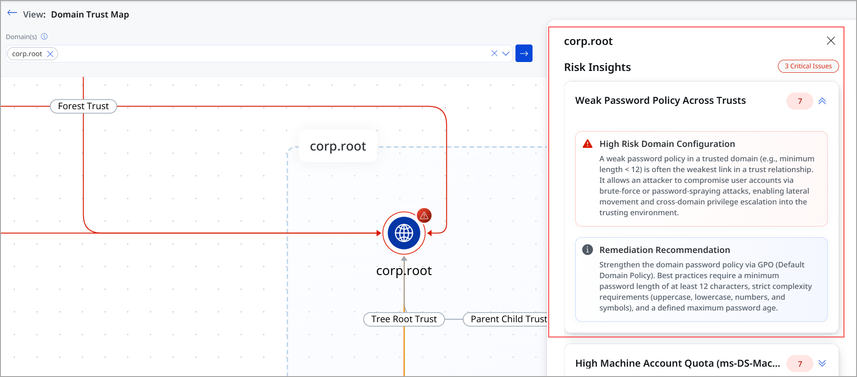The height and width of the screenshot is (377, 857).
Task: Click the Risk Insights heading
Action: [597, 67]
